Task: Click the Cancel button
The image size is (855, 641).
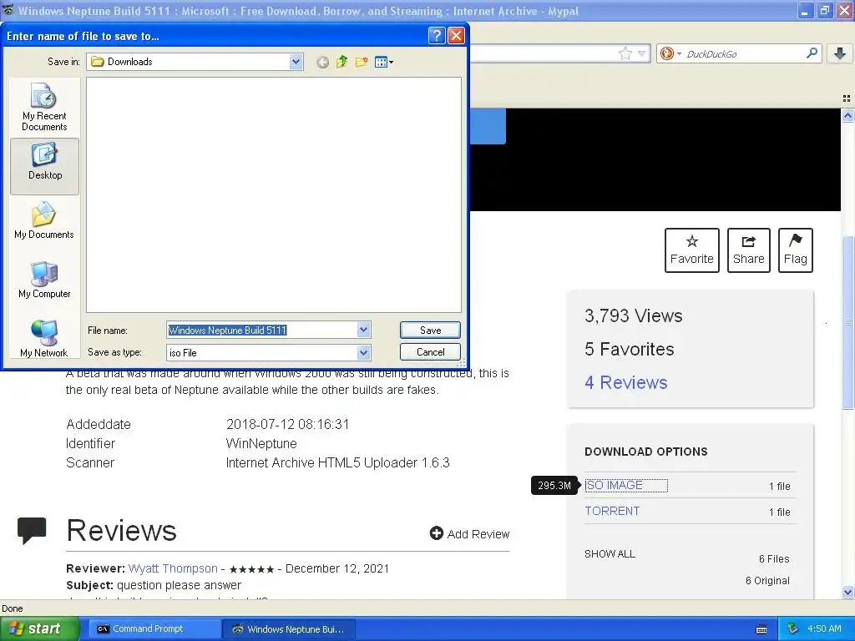Action: pyautogui.click(x=430, y=352)
